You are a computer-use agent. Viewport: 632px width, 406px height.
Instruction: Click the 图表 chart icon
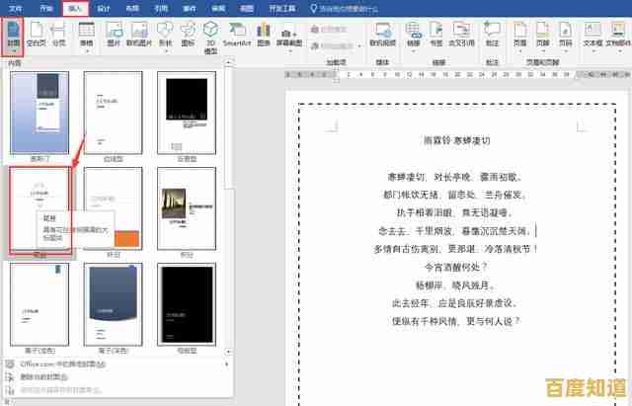coord(264,36)
